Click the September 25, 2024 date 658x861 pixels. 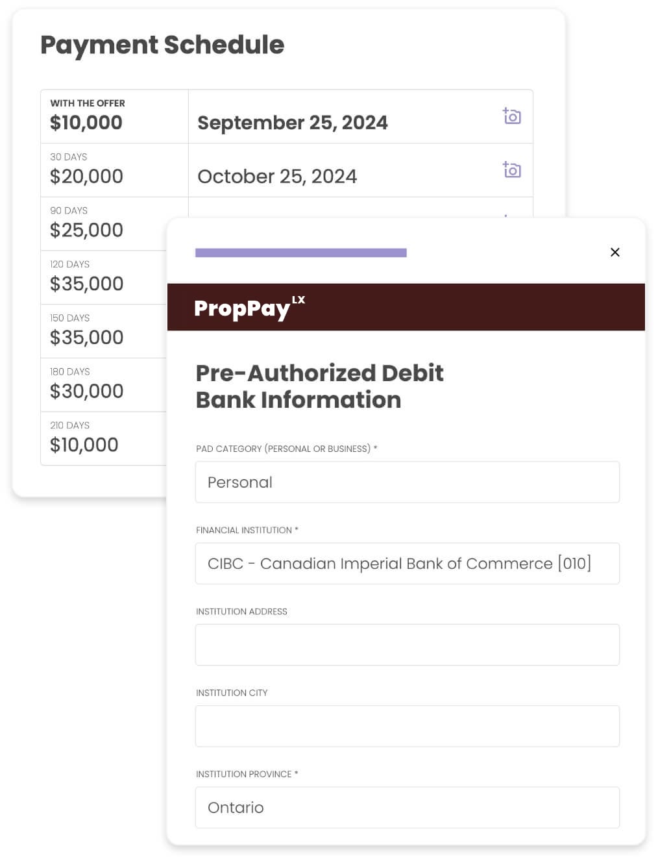tap(293, 123)
